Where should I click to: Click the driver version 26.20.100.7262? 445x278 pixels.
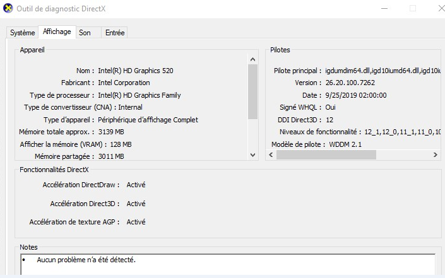(352, 83)
